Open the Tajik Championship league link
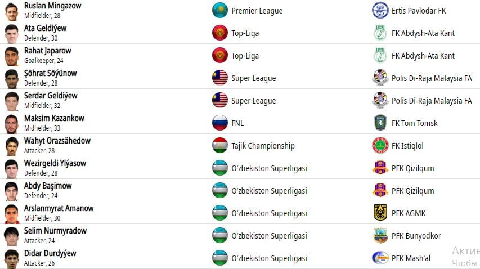This screenshot has height=269, width=480. coord(263,146)
